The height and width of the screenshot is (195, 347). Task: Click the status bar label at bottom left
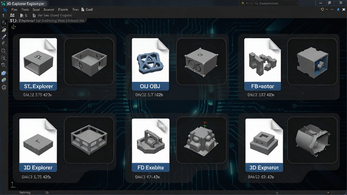tap(25, 193)
